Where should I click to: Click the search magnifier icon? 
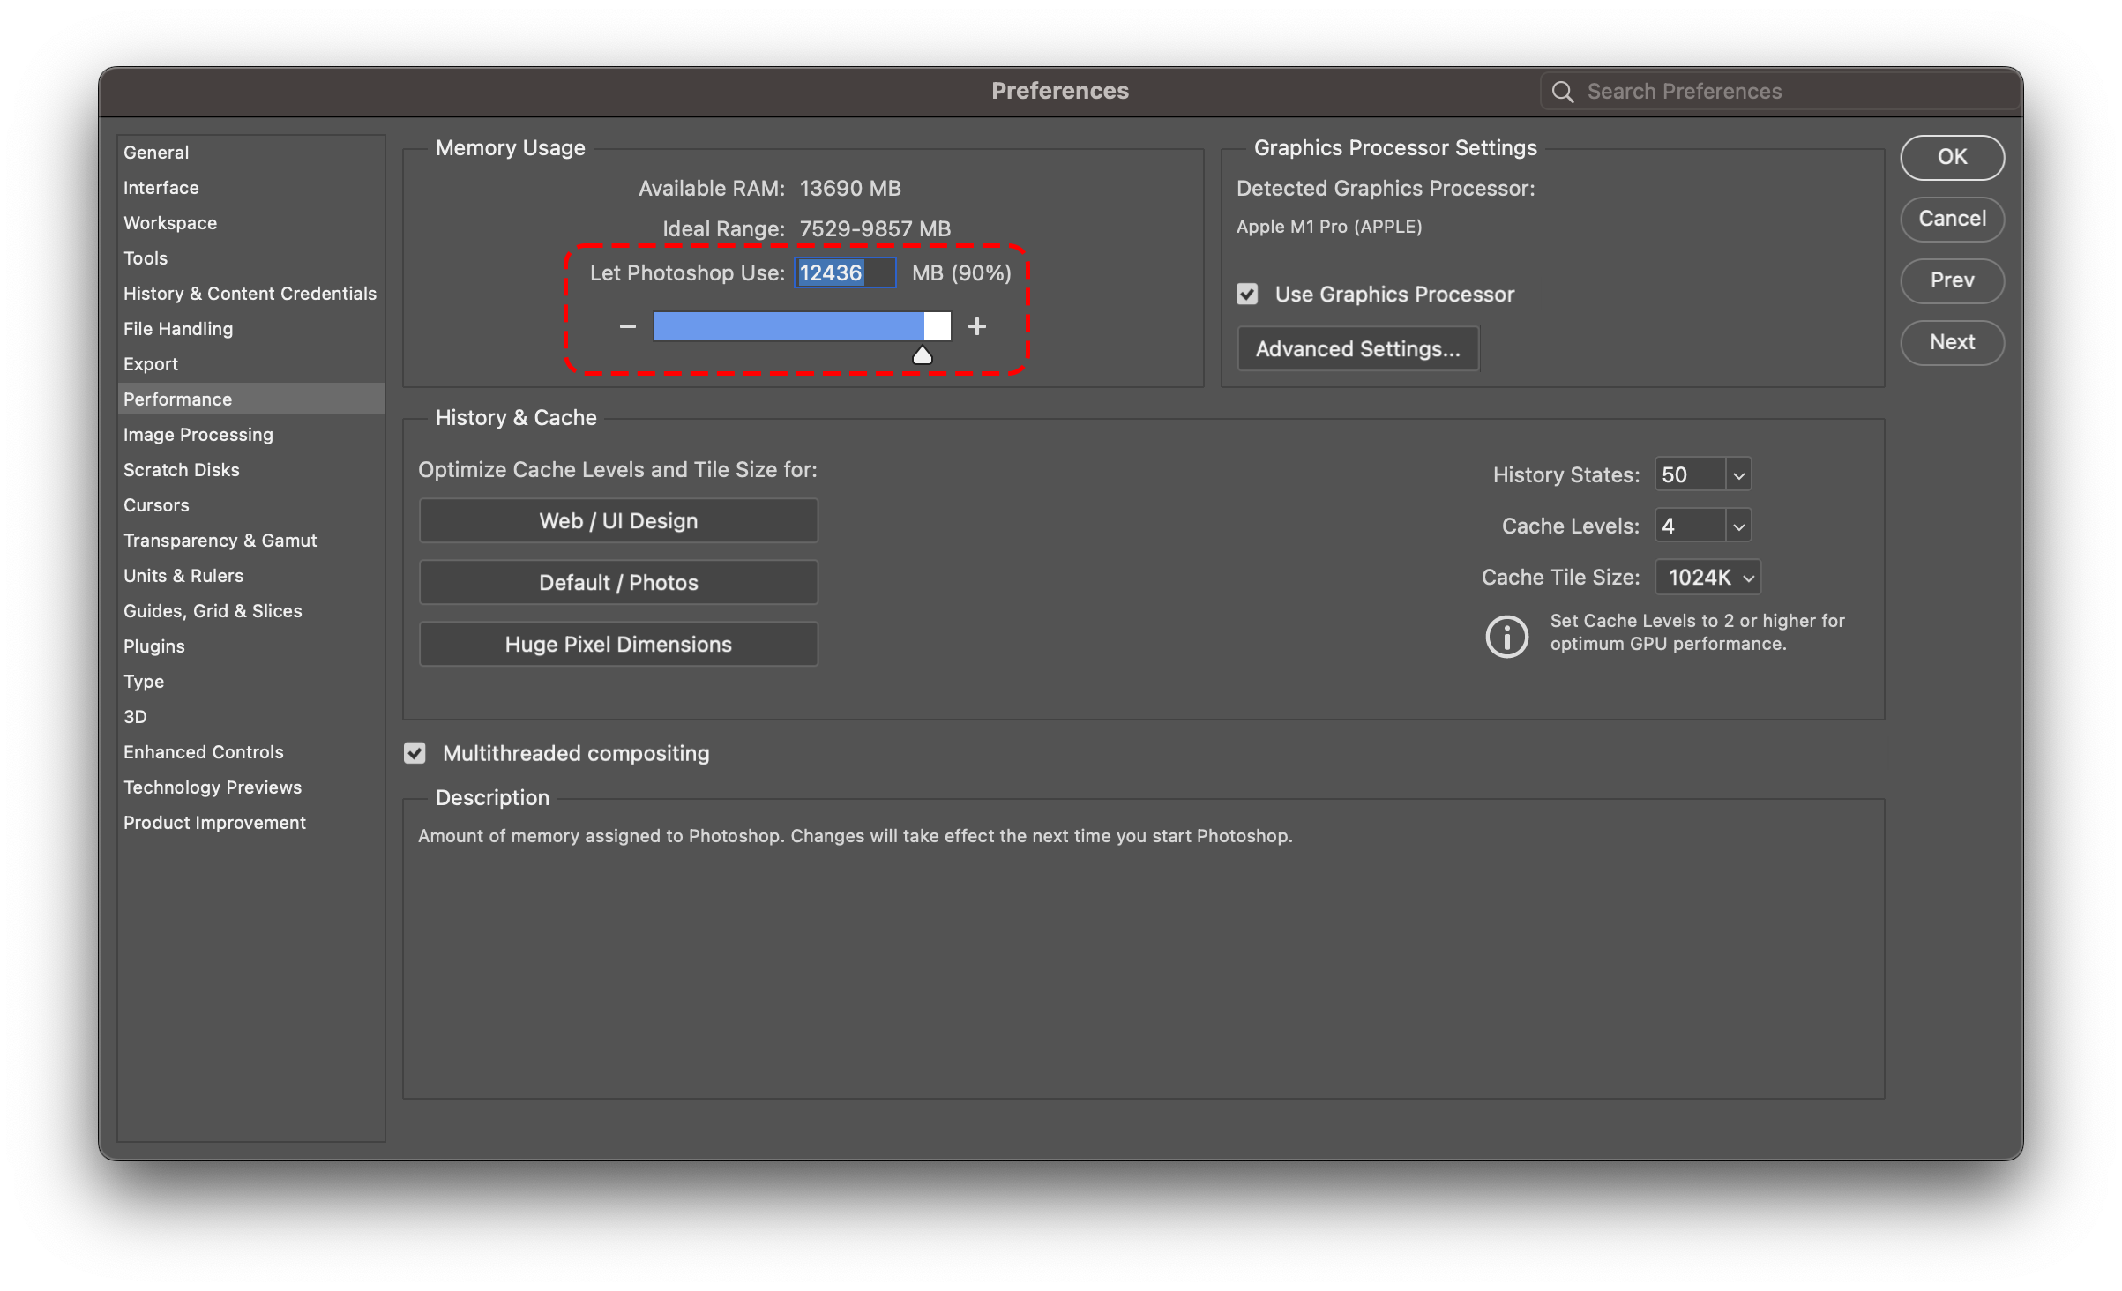tap(1562, 92)
